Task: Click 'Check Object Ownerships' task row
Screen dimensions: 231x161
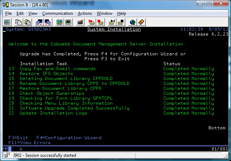Action: 52,93
